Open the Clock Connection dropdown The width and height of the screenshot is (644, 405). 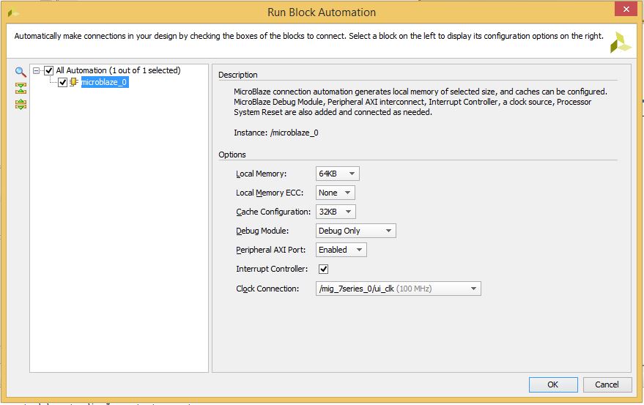tap(399, 289)
